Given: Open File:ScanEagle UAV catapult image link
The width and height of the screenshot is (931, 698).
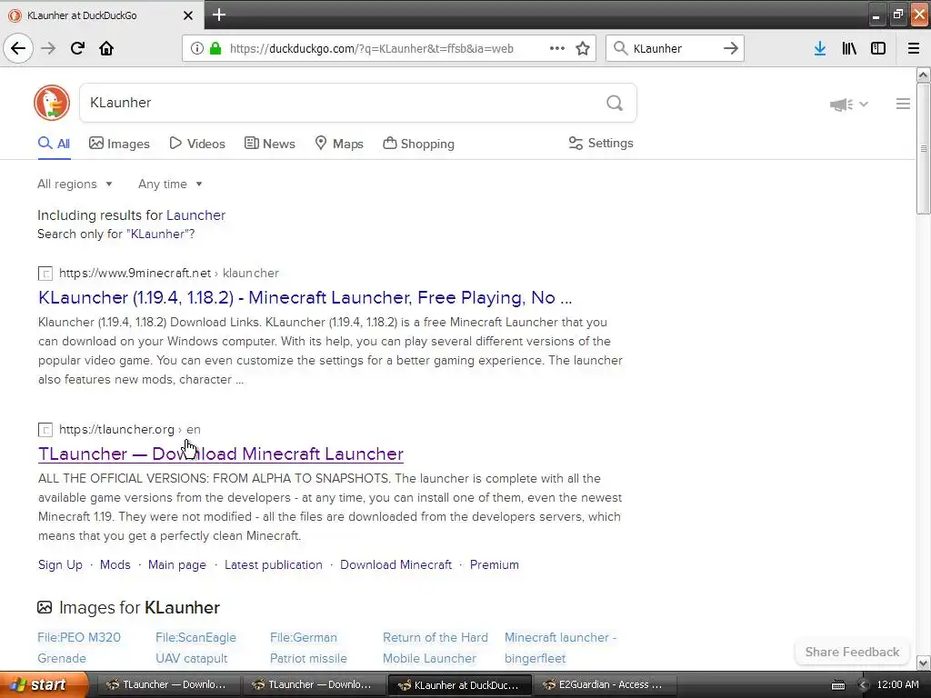Looking at the screenshot, I should (196, 647).
